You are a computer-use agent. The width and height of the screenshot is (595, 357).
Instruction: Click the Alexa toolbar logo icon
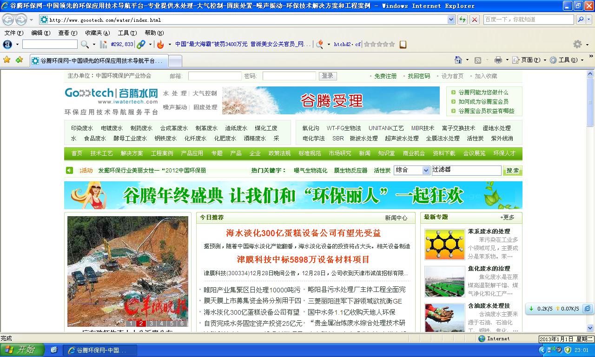click(7, 44)
